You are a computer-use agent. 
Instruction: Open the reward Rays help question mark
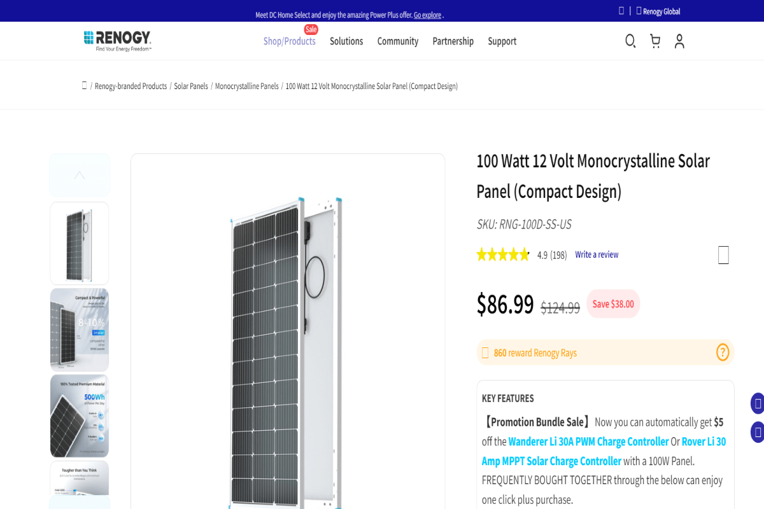(722, 352)
